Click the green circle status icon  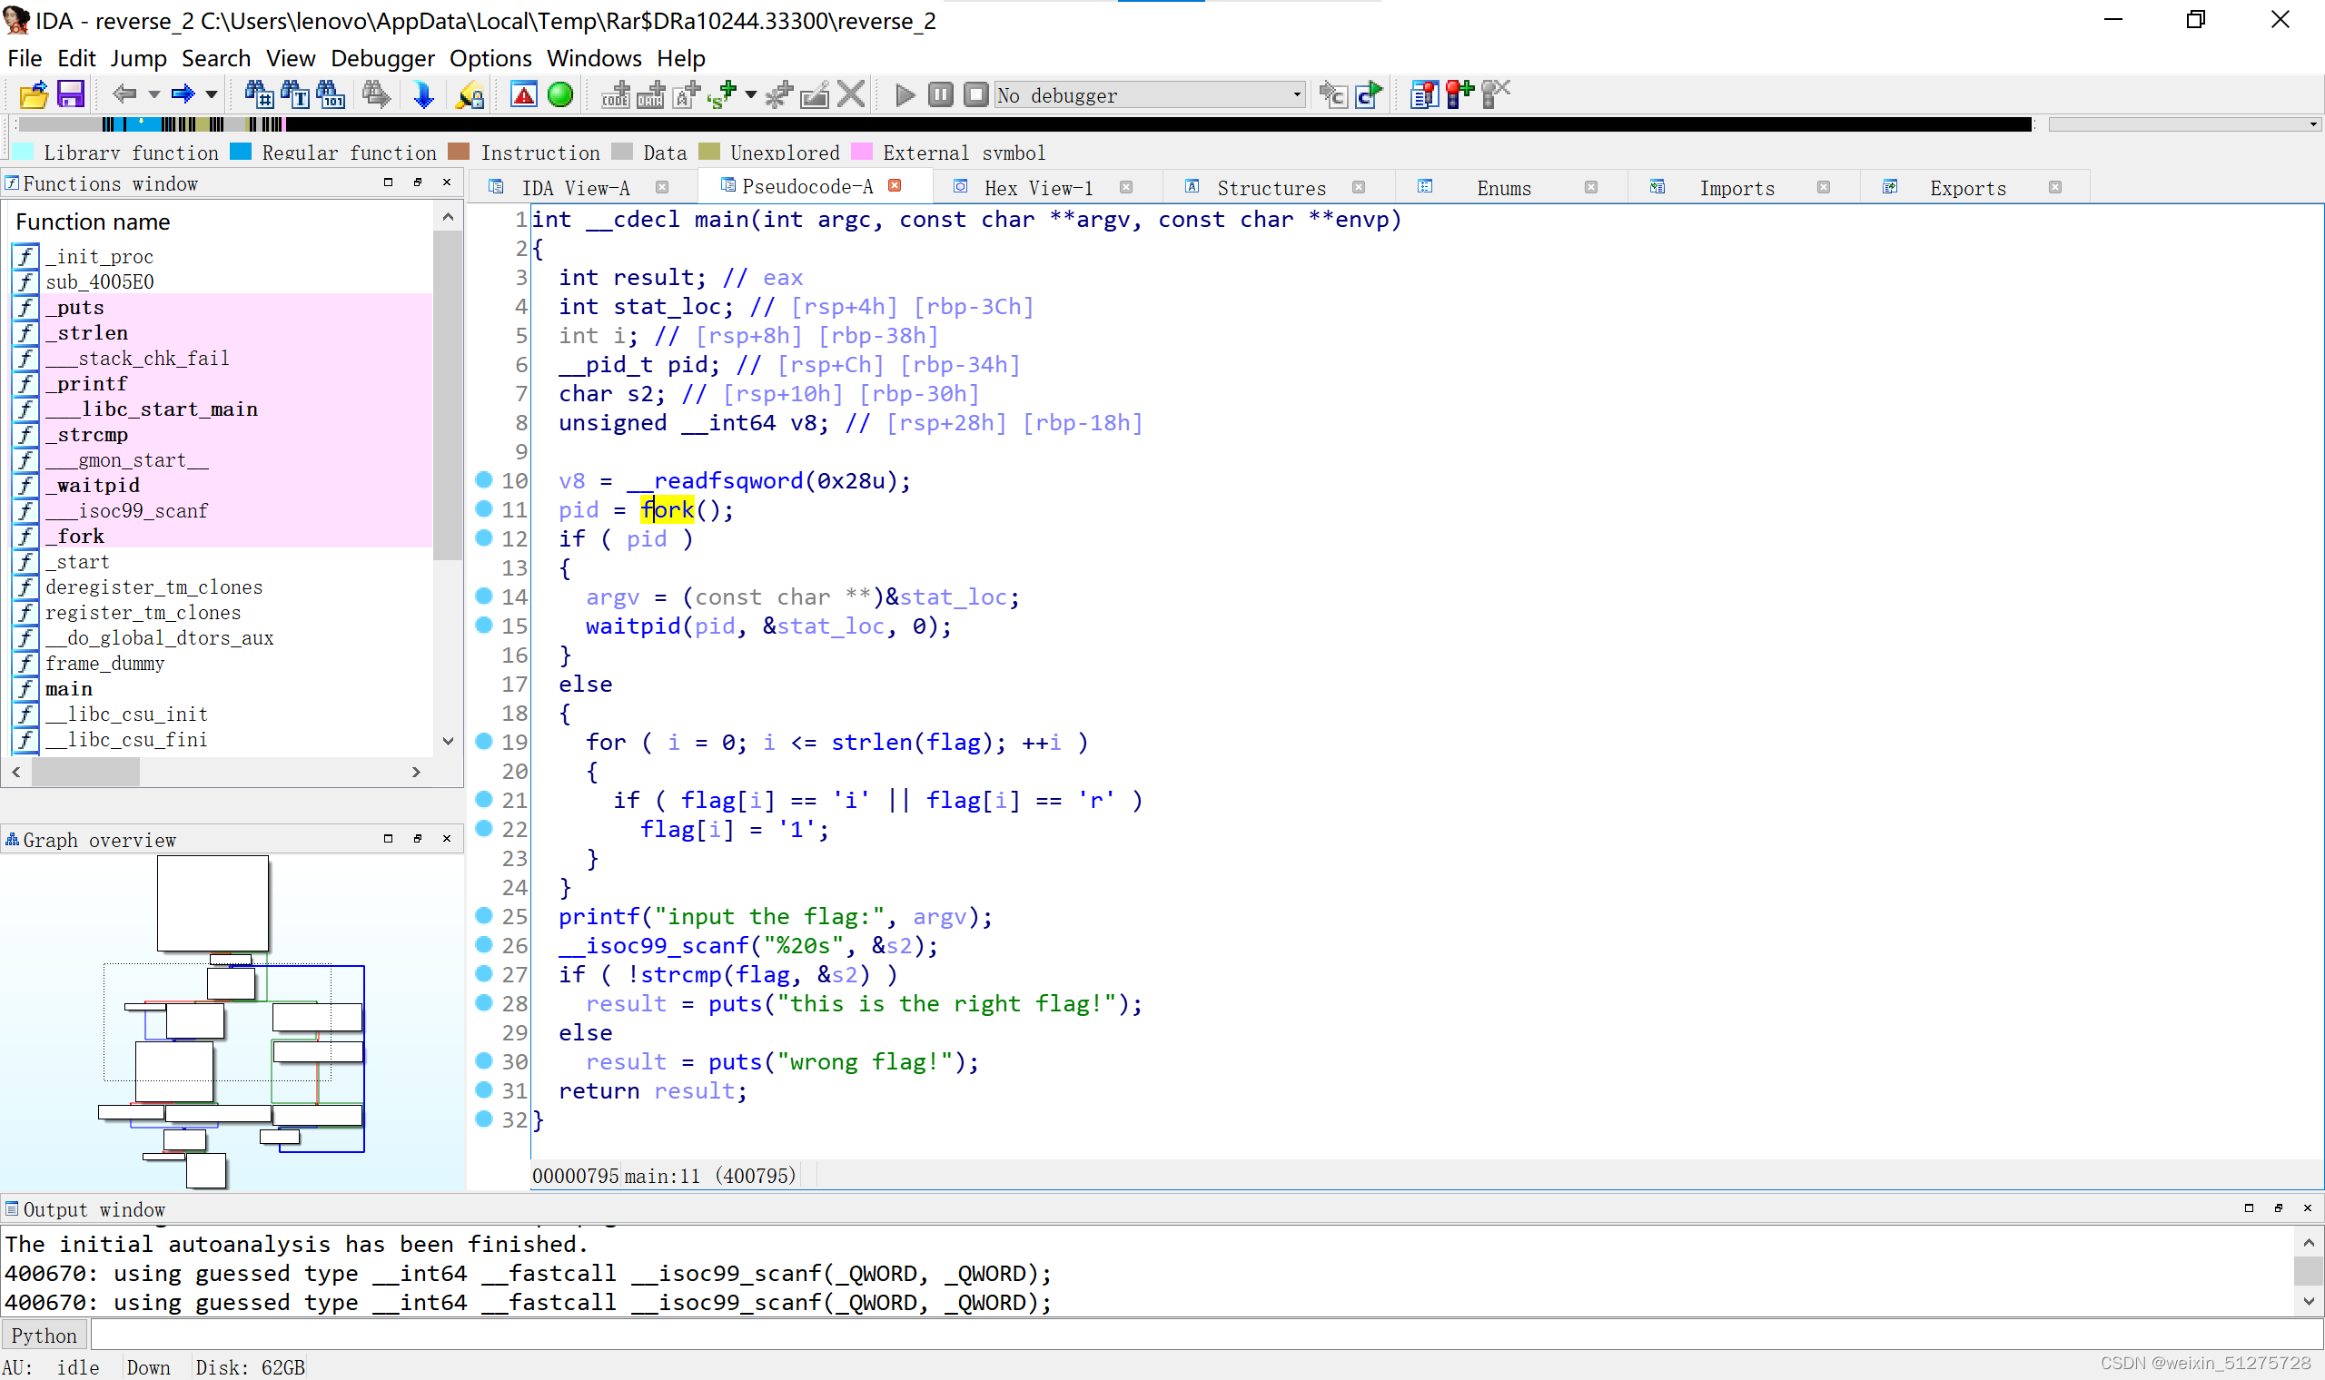[559, 94]
